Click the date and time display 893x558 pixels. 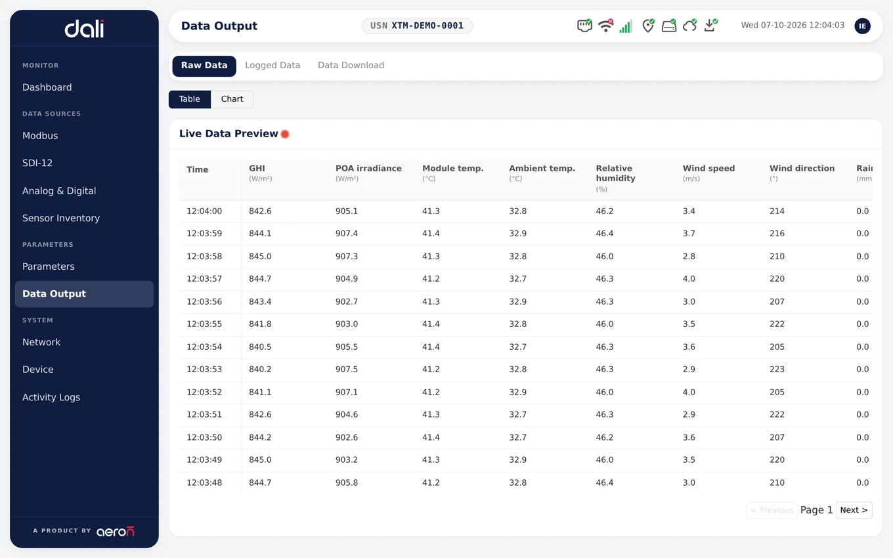(793, 26)
